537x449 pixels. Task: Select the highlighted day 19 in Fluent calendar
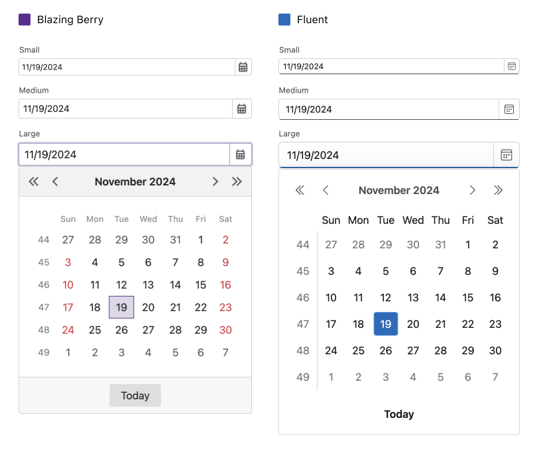click(x=386, y=324)
